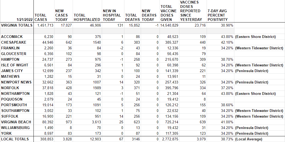
Task: Click the CHESAPEAKE row label
Action: click(14, 42)
